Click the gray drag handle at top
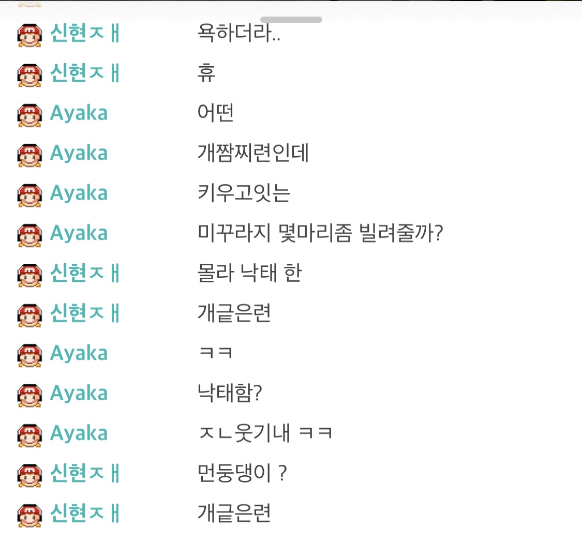 [x=291, y=20]
